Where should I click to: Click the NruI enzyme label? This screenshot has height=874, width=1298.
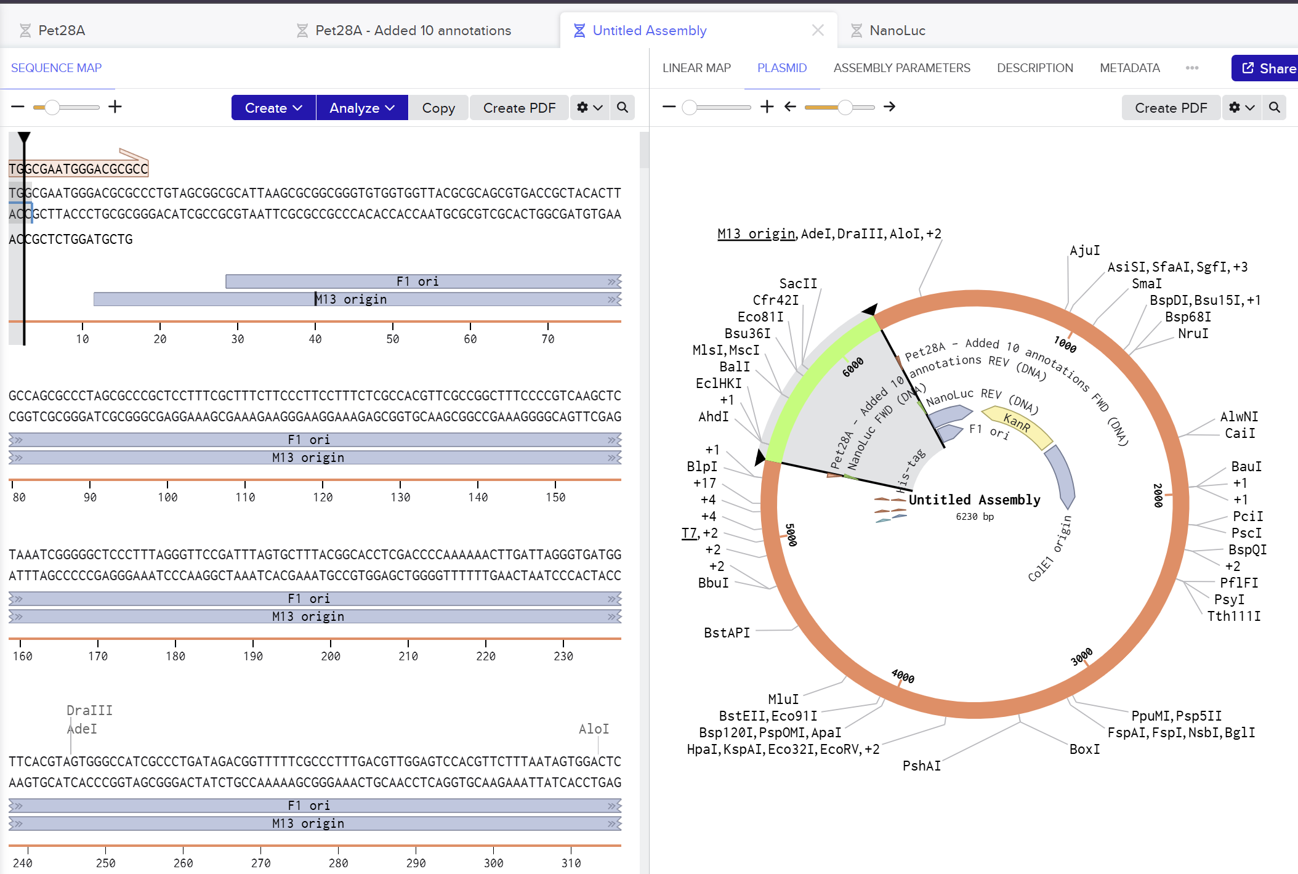pos(1193,334)
